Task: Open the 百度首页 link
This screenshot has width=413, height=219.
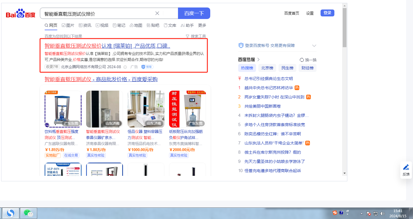Action: [292, 13]
